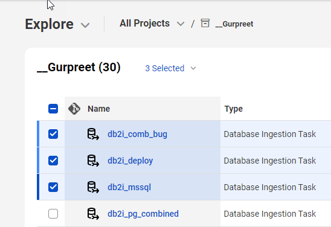Click the db2i_comb_bug database ingestion icon
This screenshot has height=227, width=331.
[93, 134]
